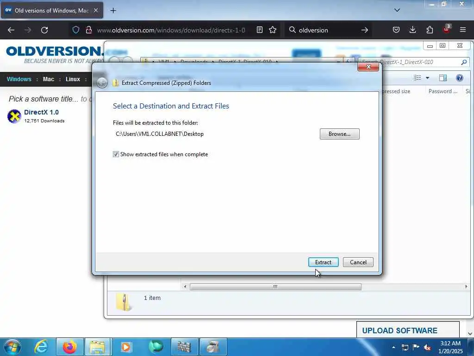Open the DirectX 1.0 link
This screenshot has width=474, height=356.
41,112
